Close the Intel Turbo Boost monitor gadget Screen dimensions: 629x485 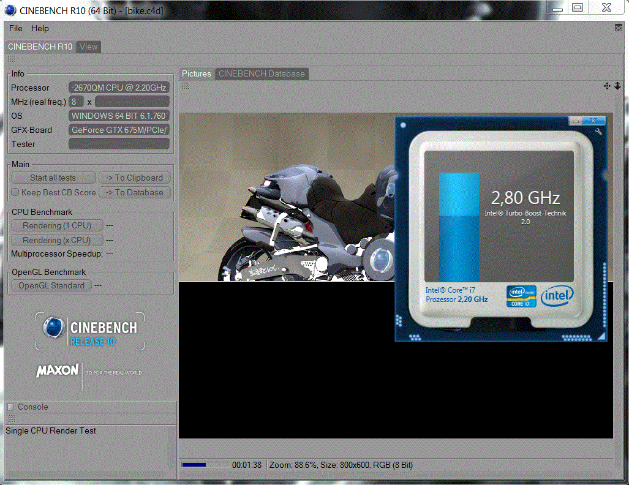tap(593, 121)
